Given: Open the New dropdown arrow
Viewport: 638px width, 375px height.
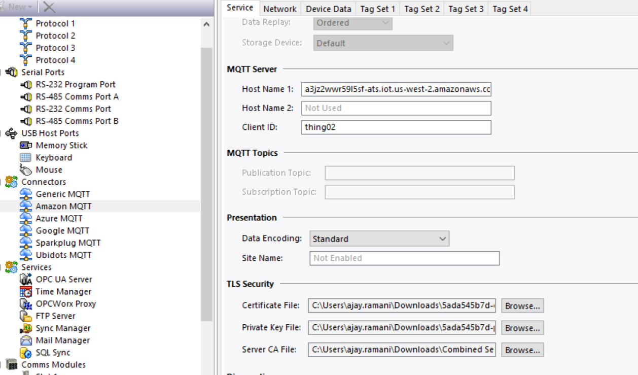Looking at the screenshot, I should 30,7.
